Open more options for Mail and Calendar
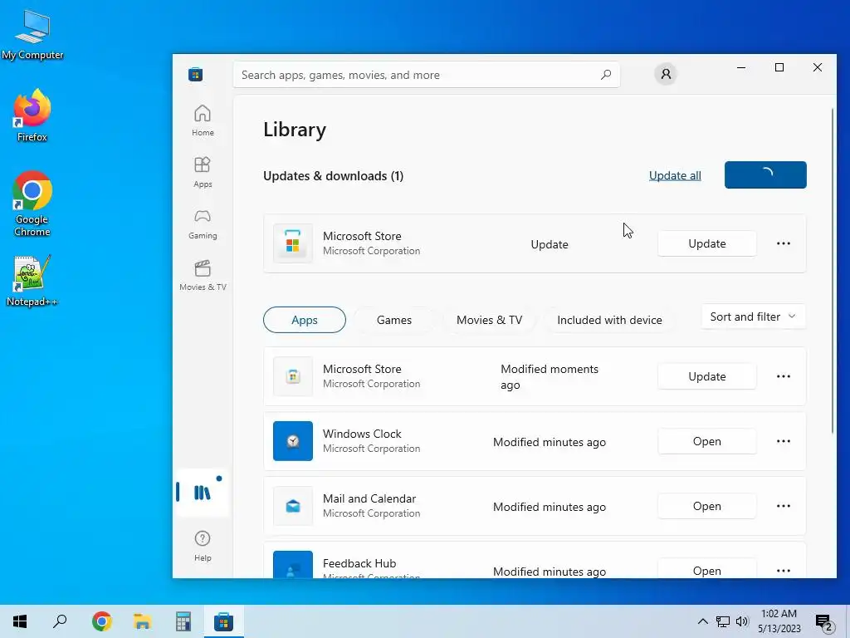This screenshot has width=850, height=638. click(784, 506)
